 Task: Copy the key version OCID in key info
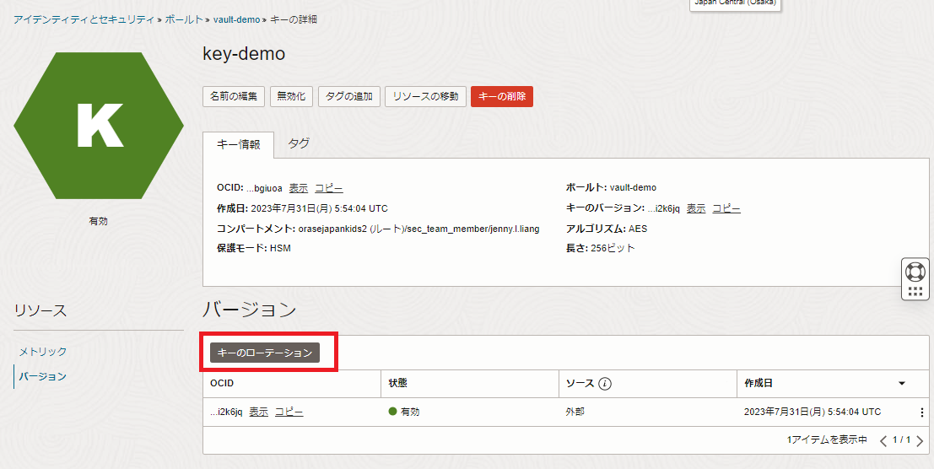pos(726,208)
